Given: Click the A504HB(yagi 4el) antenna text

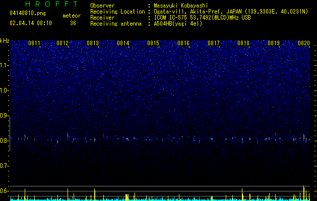Looking at the screenshot, I should 178,24.
